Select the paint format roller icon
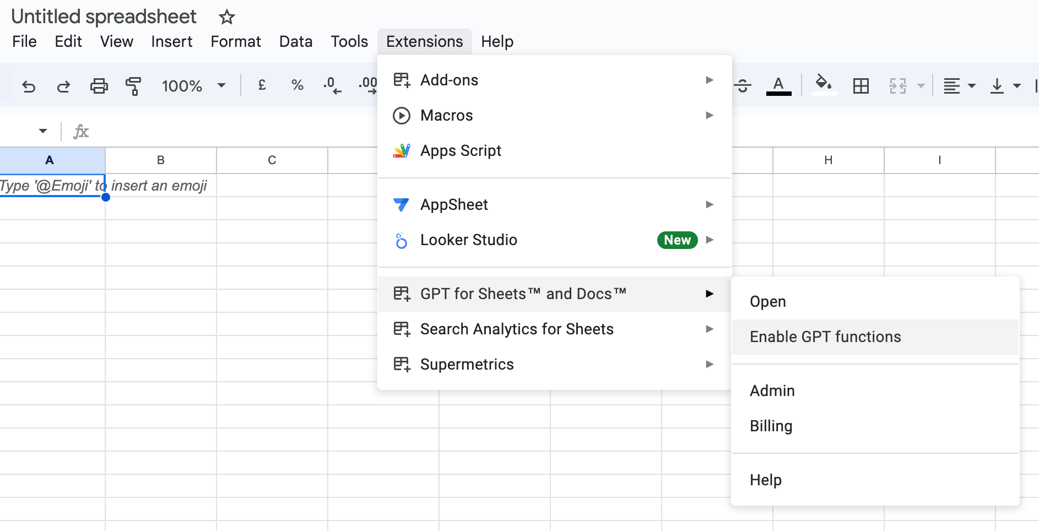This screenshot has height=531, width=1039. point(133,86)
